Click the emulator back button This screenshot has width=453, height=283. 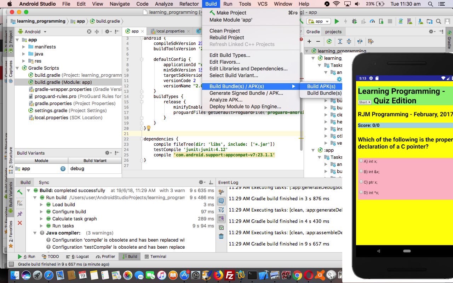[378, 251]
